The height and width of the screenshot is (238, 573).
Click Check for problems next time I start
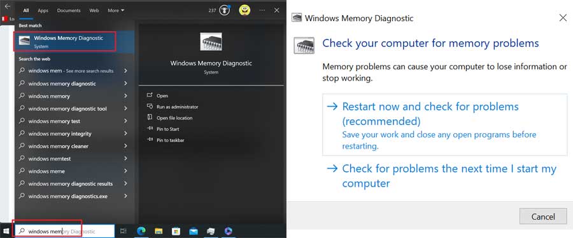point(445,176)
